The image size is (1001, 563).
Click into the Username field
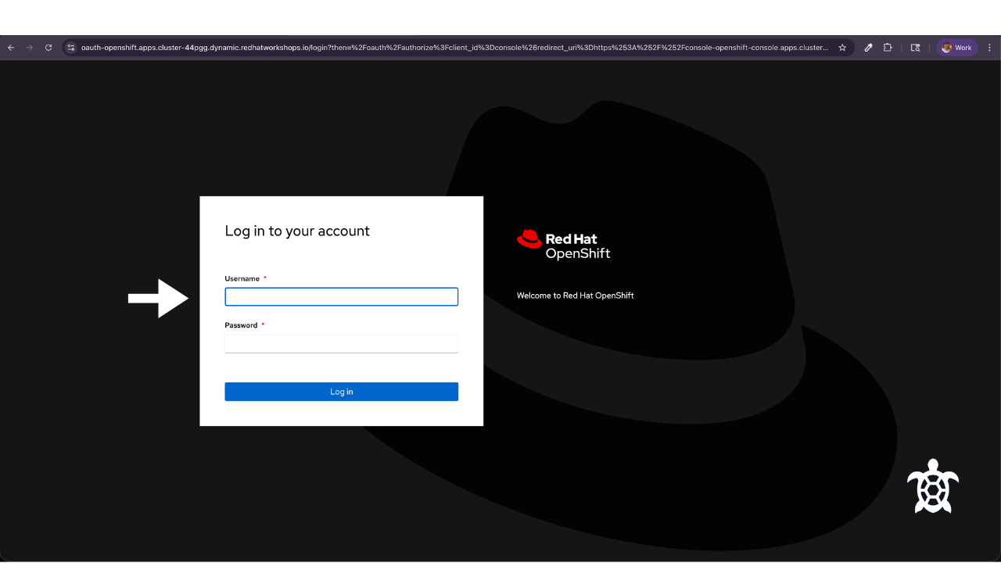[x=342, y=296]
